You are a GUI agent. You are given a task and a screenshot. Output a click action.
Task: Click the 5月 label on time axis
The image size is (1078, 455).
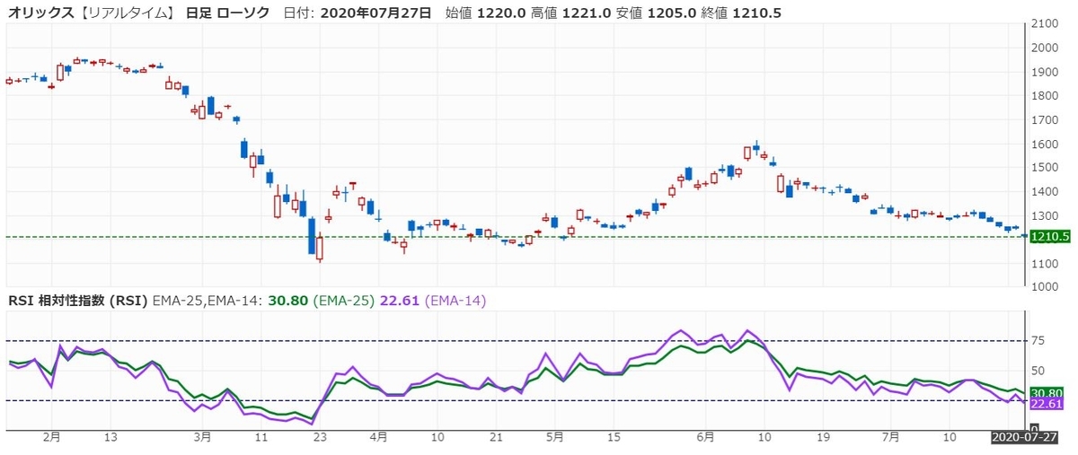554,437
